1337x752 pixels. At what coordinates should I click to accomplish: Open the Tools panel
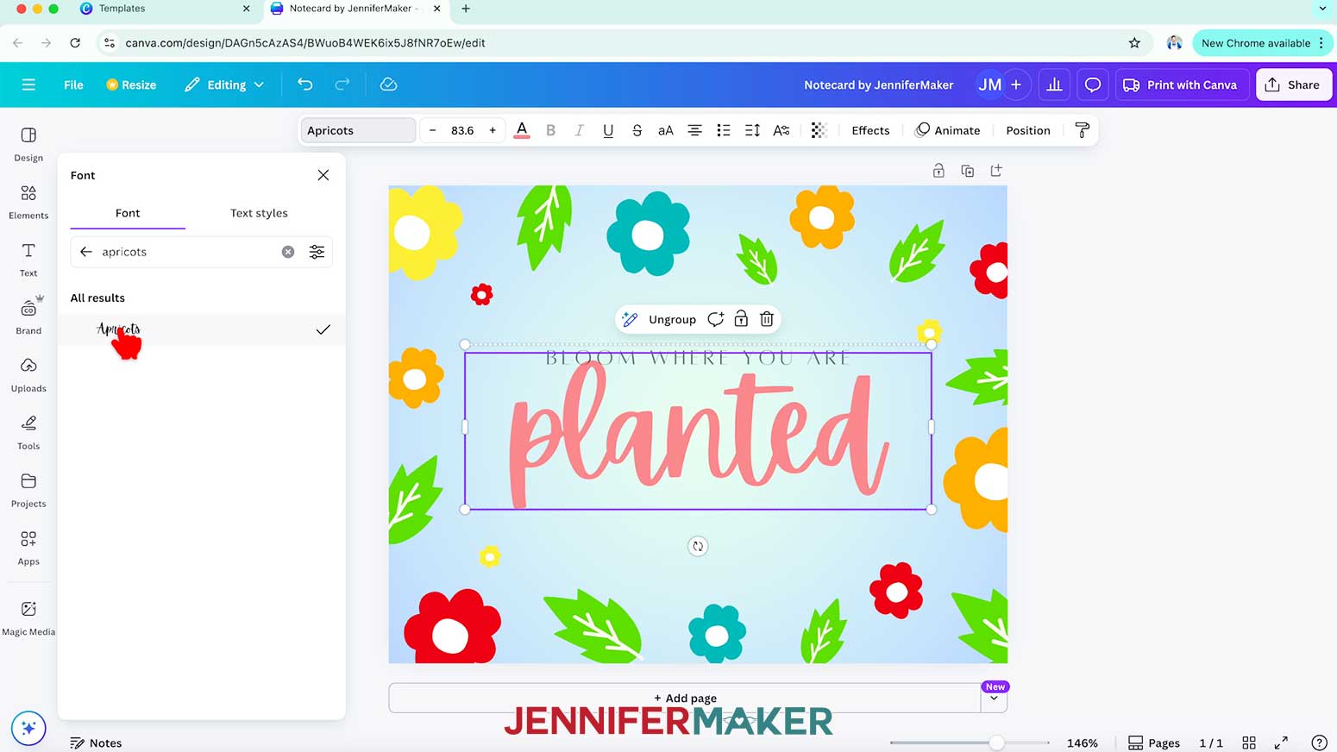pos(28,433)
